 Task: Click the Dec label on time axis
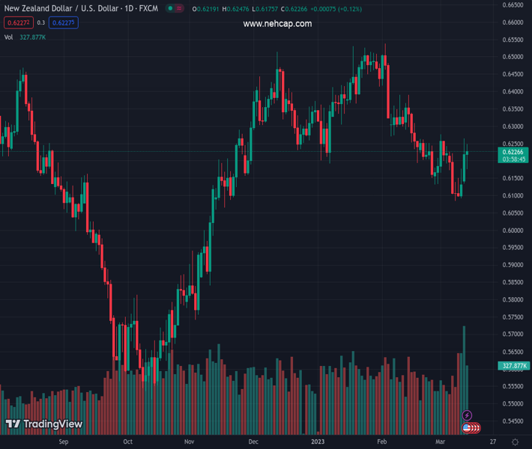[255, 442]
